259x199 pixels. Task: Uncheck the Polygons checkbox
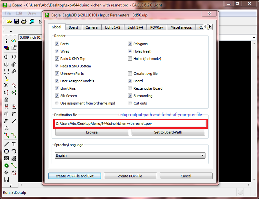(130, 44)
